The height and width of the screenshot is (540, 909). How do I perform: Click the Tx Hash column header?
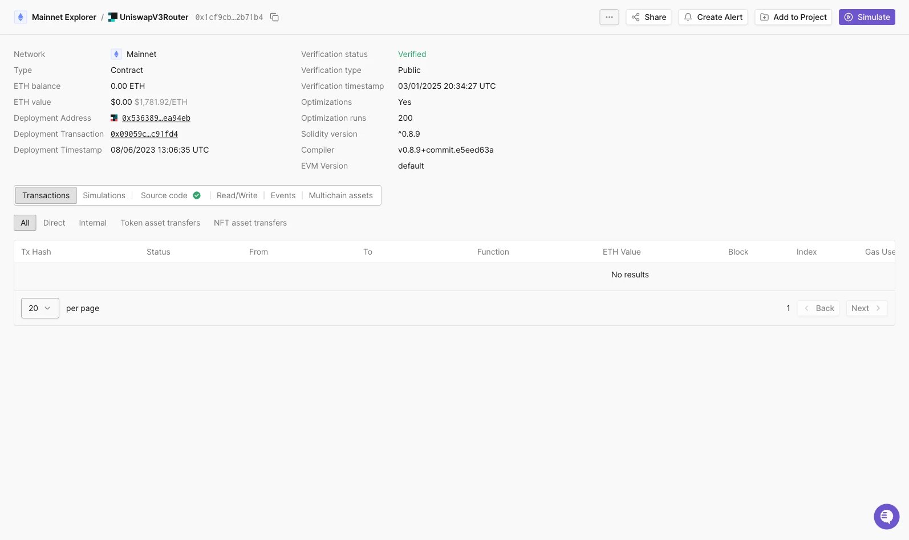pos(36,252)
